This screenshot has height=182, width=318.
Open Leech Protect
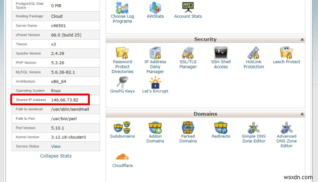(x=286, y=55)
